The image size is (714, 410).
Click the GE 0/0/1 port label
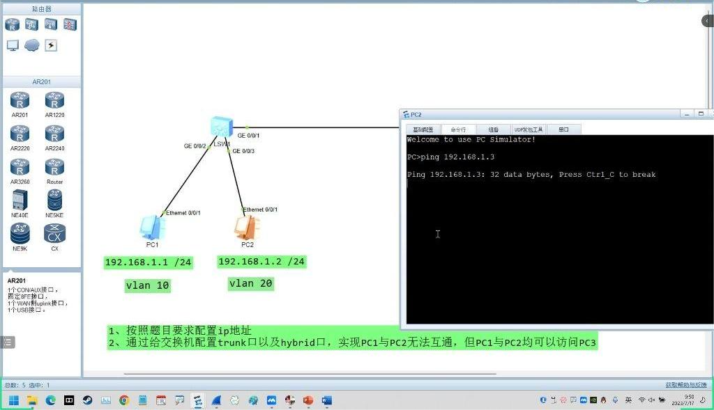(248, 136)
